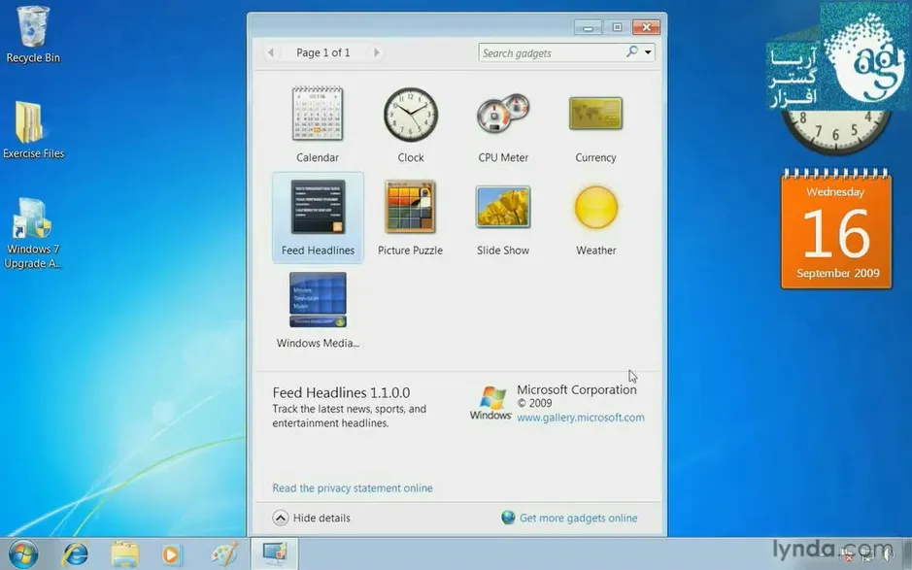Click Get more gadgets online link
The width and height of the screenshot is (912, 570).
(x=578, y=518)
